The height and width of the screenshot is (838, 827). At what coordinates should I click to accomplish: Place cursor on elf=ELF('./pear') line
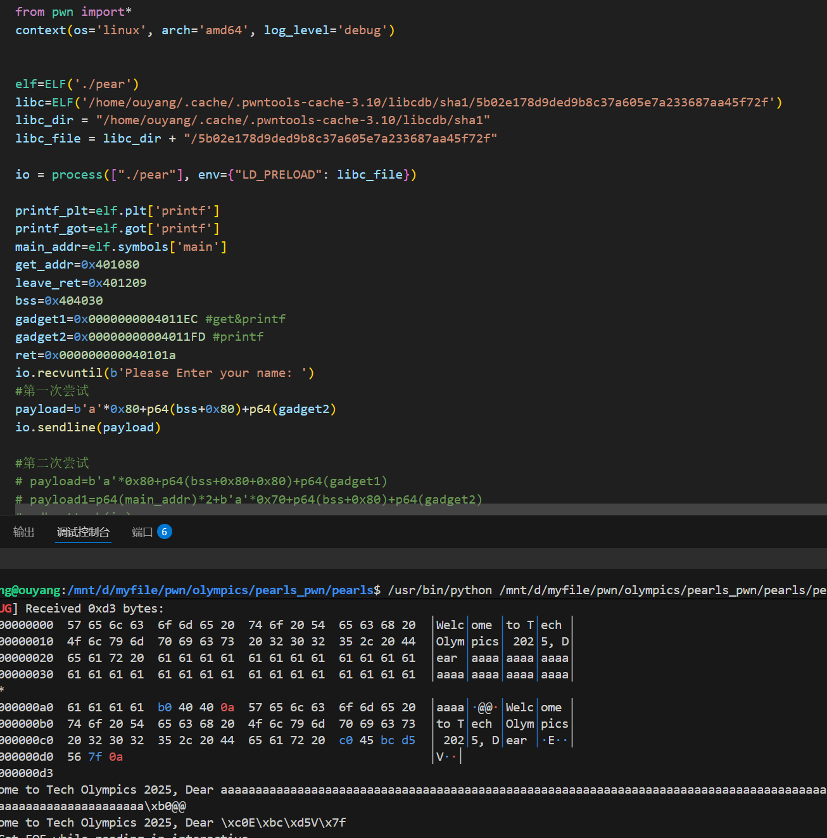point(77,84)
